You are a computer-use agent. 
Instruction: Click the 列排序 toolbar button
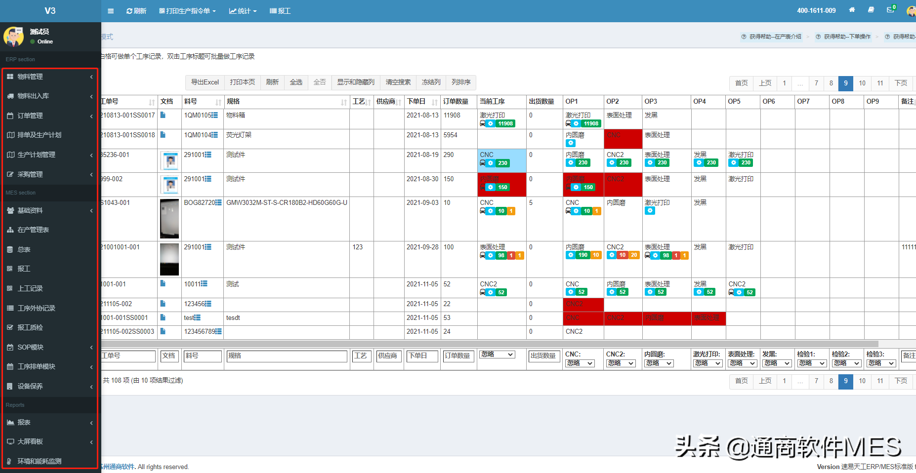click(461, 82)
